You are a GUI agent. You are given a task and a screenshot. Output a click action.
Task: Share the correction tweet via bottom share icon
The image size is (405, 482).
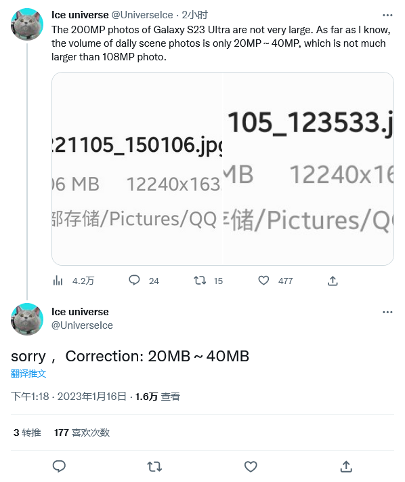click(346, 466)
